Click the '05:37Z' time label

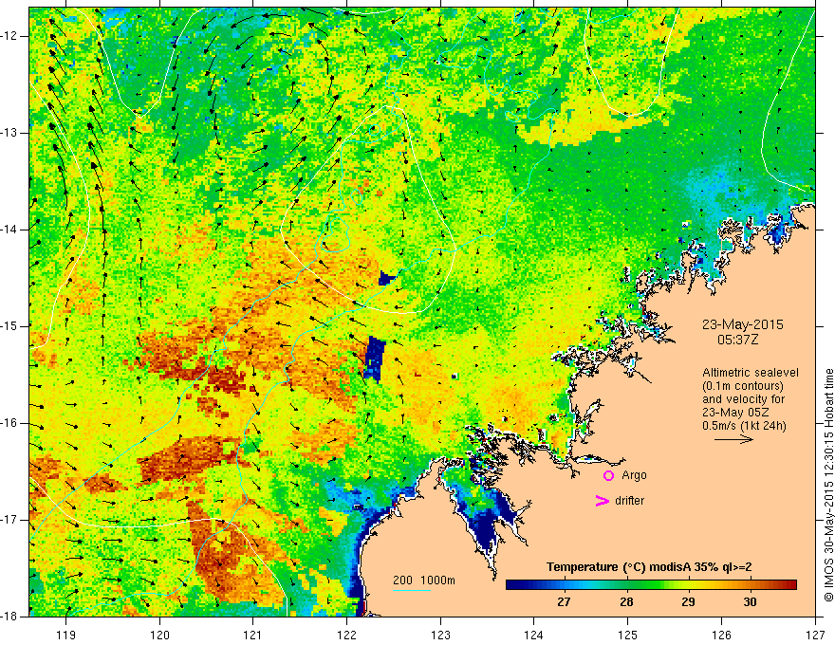pos(737,340)
